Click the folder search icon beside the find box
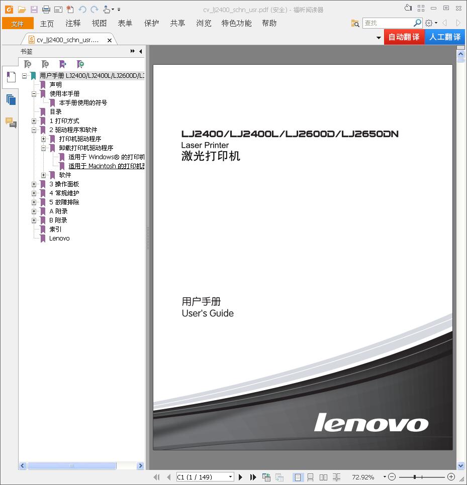 (x=355, y=23)
